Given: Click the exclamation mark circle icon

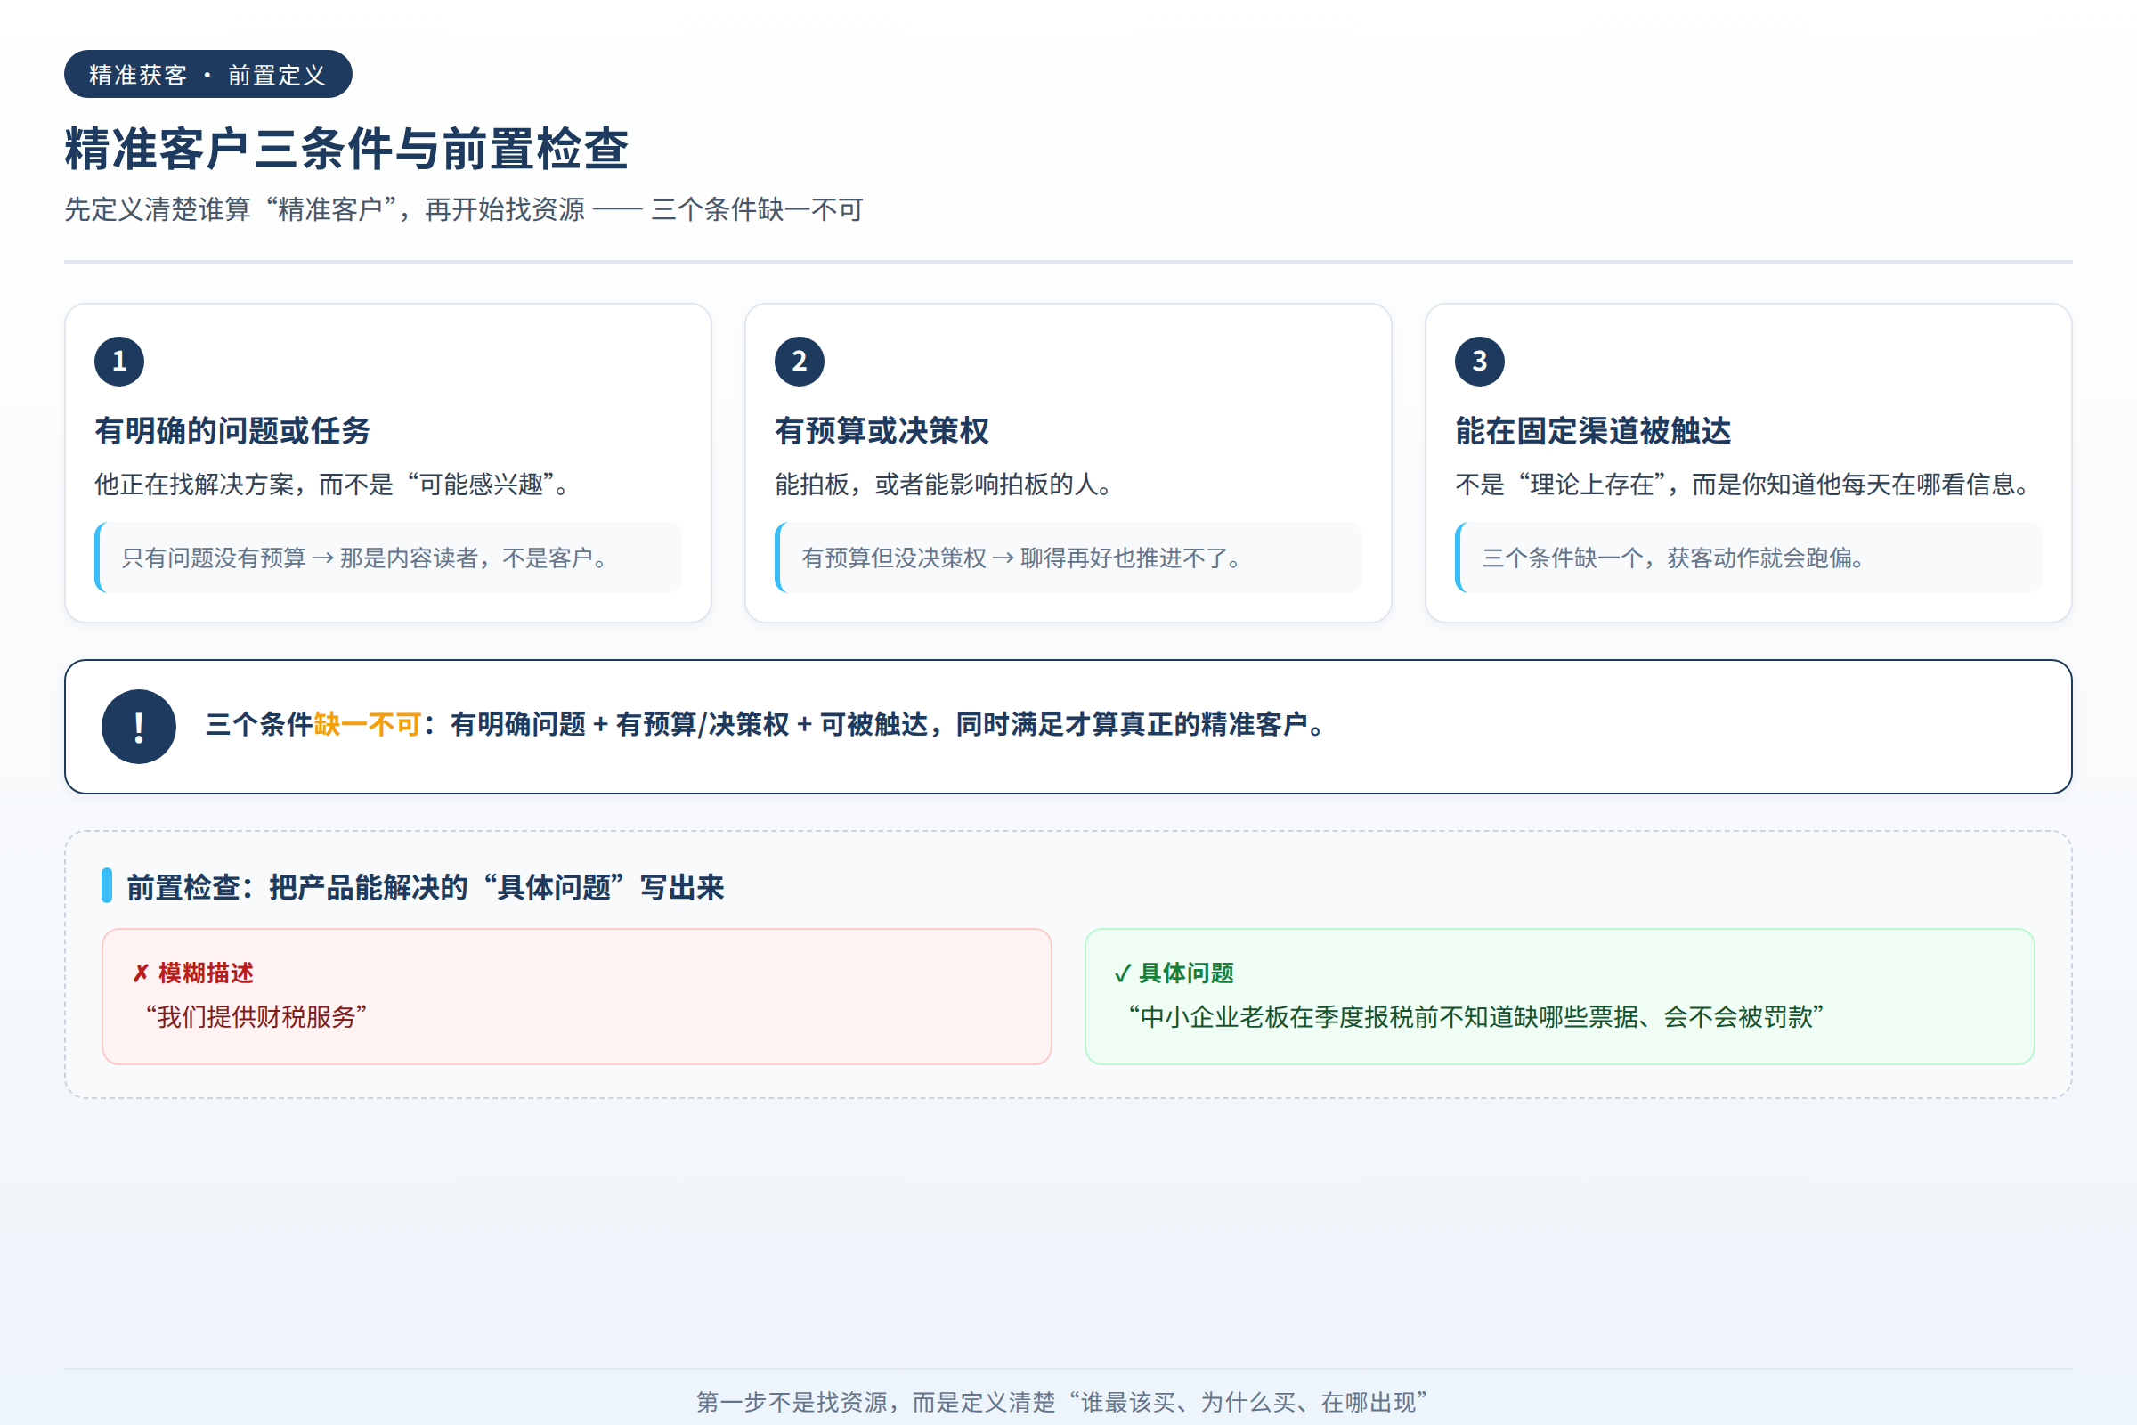Looking at the screenshot, I should (x=139, y=727).
